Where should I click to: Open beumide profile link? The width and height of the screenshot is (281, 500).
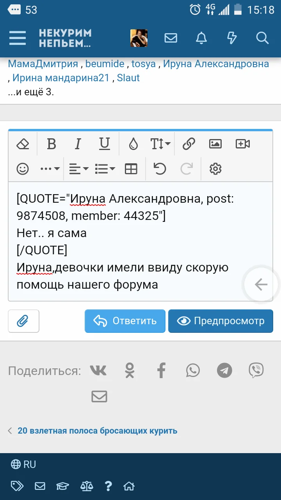click(105, 64)
